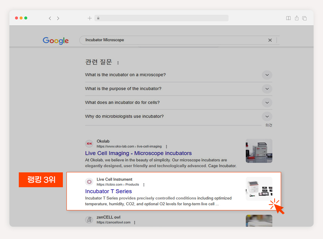
Task: Click the lock icon in address bar
Action: tap(98, 18)
